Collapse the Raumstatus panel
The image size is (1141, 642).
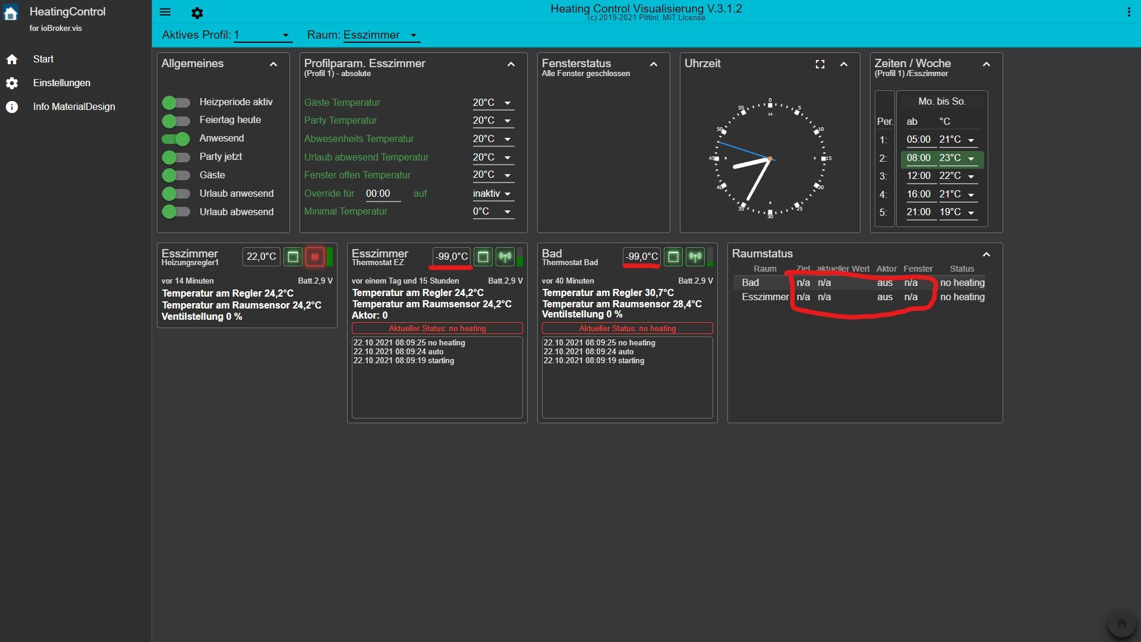click(986, 254)
